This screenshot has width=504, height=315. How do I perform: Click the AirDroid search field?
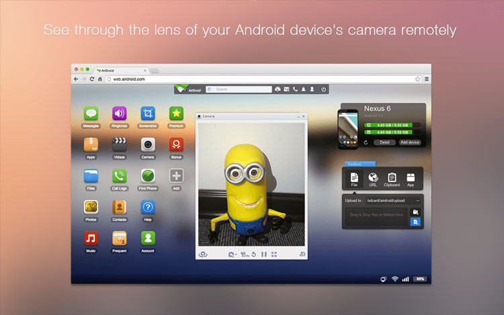tap(239, 89)
